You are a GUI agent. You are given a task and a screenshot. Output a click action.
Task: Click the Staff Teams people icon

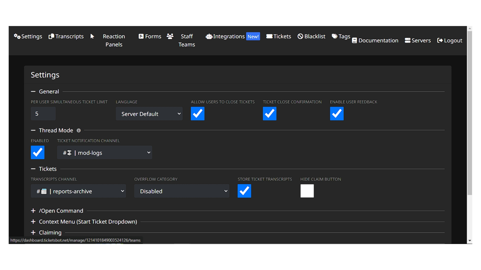(170, 36)
